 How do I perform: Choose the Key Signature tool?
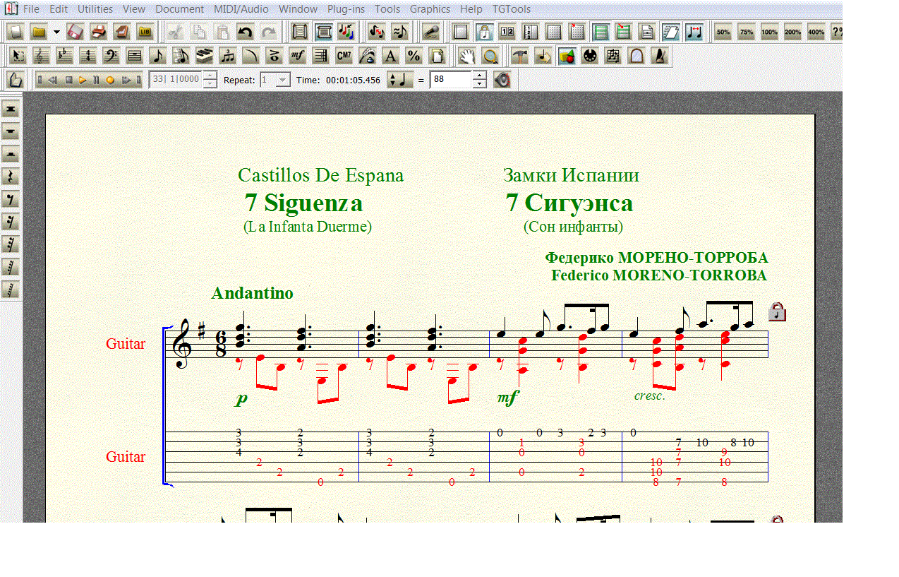coord(65,56)
